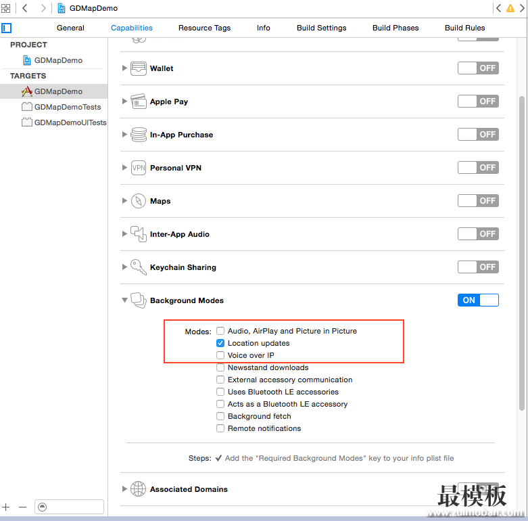Jump to the previous issue arrow
528x521 pixels.
point(499,8)
